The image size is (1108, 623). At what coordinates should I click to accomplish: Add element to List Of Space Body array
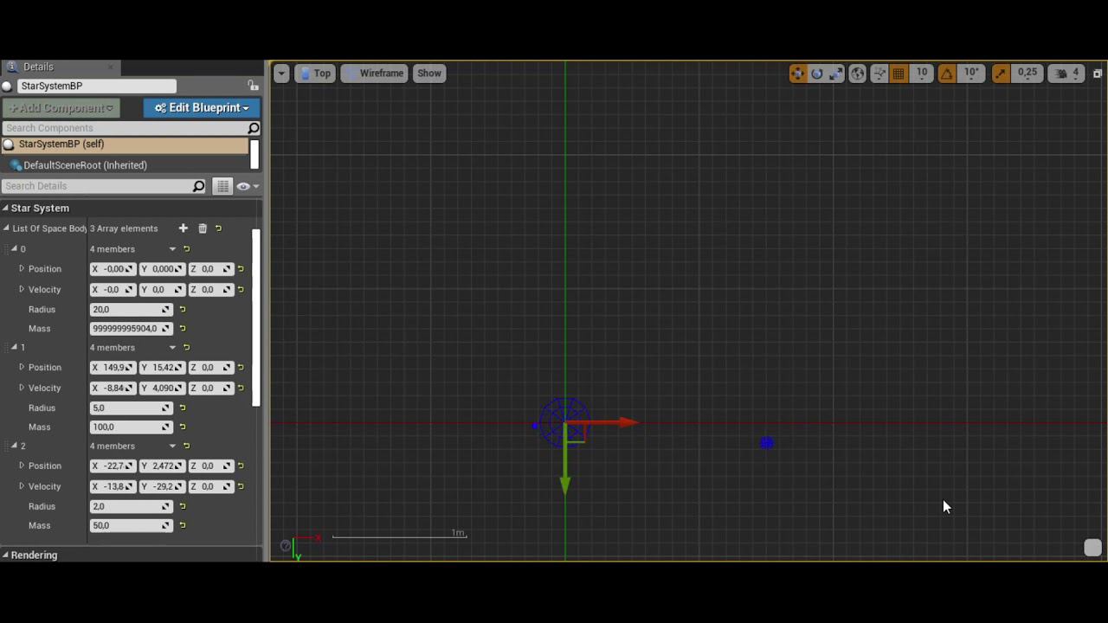183,228
